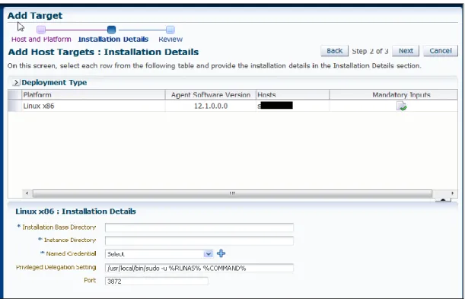Focus the Installation Base Directory field
The height and width of the screenshot is (299, 465).
point(199,227)
